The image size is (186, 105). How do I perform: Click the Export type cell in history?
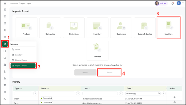pyautogui.click(x=17, y=103)
